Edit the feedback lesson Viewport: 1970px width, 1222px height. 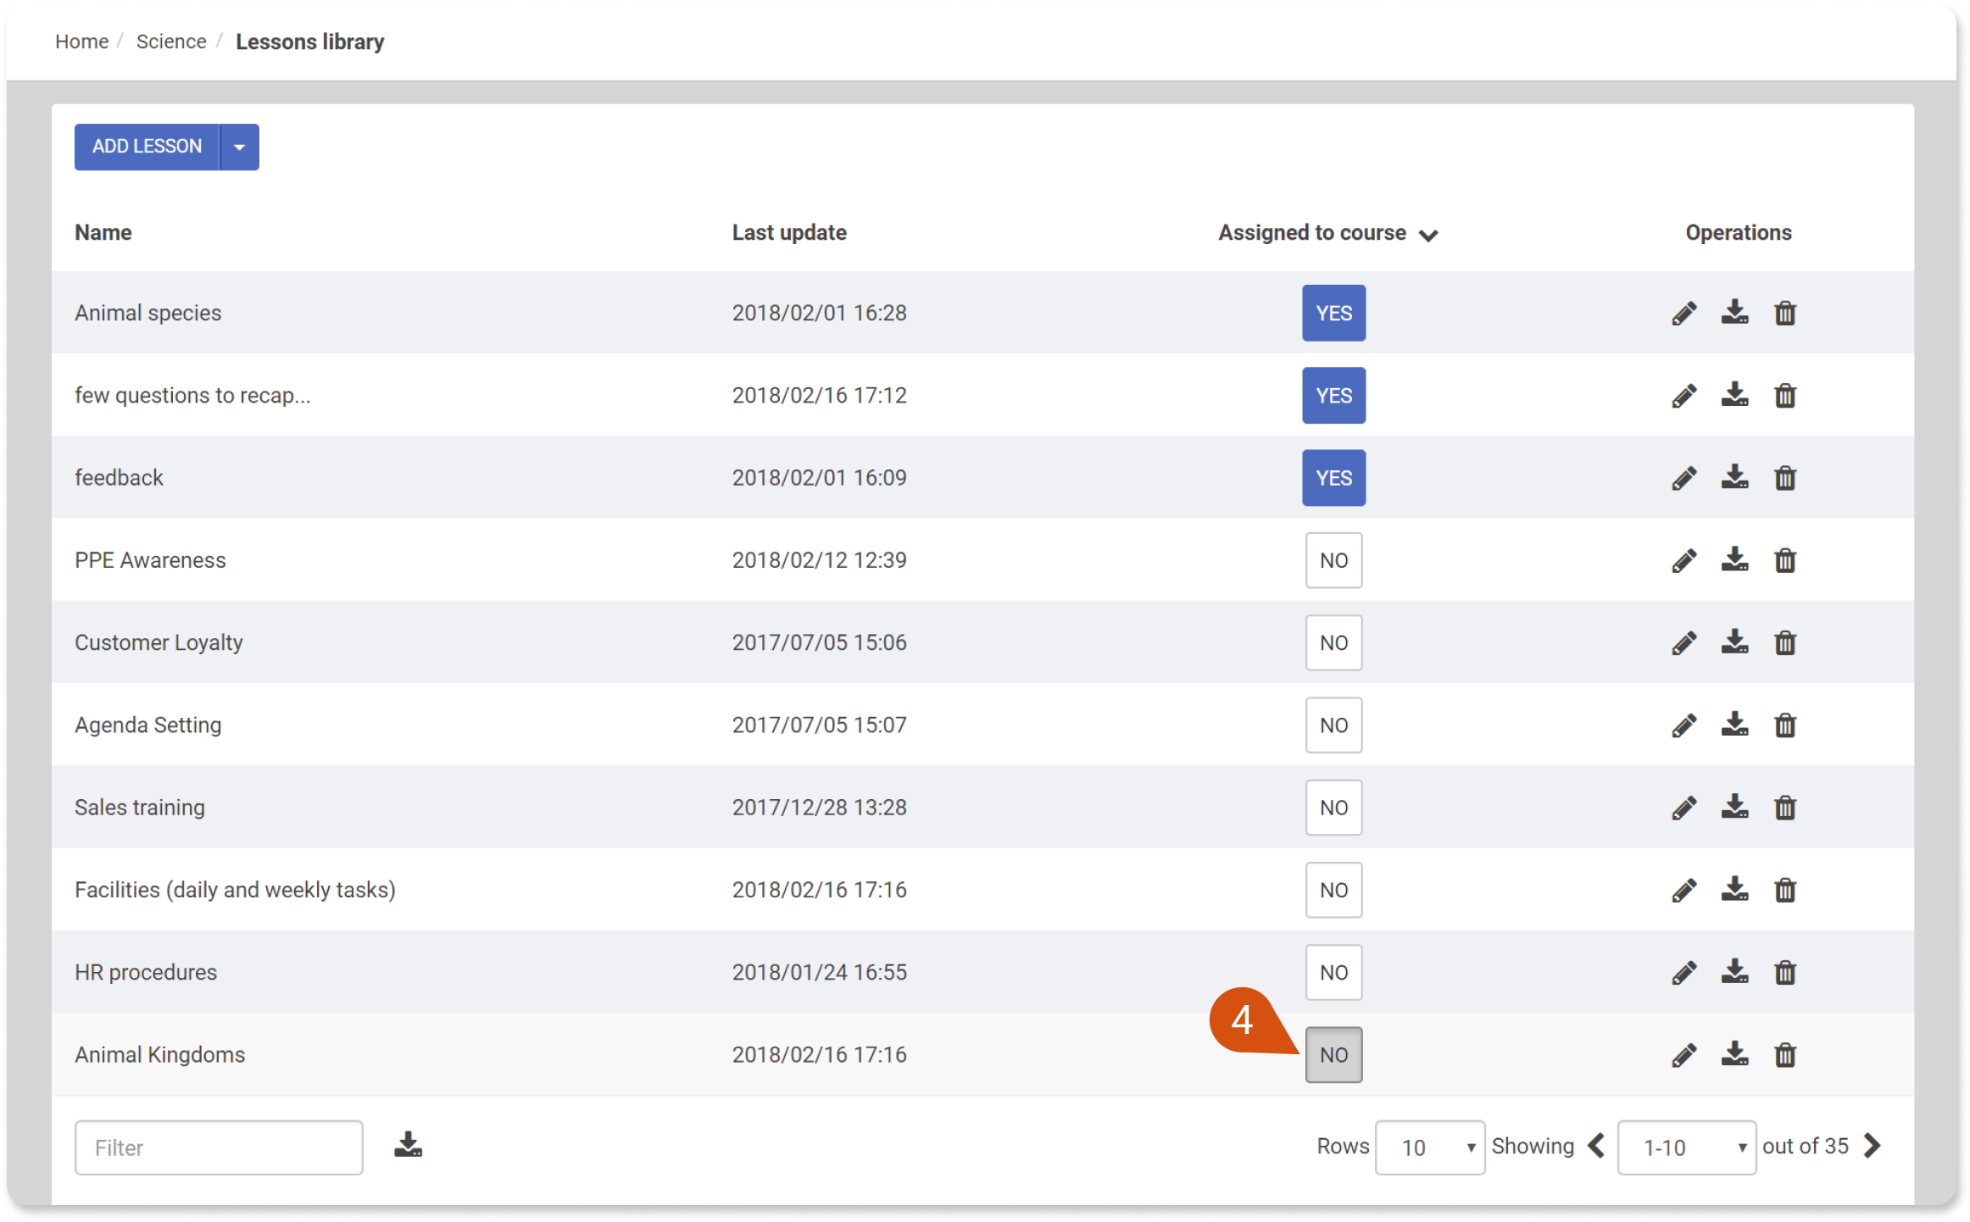click(1683, 478)
